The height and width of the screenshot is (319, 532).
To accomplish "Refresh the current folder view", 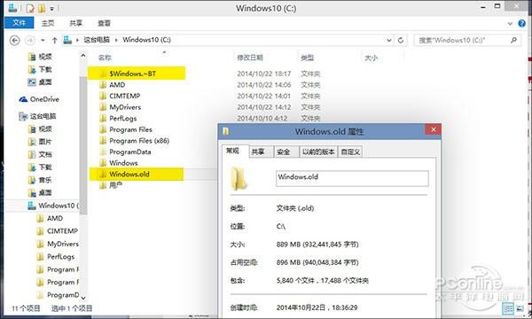I will [x=401, y=40].
